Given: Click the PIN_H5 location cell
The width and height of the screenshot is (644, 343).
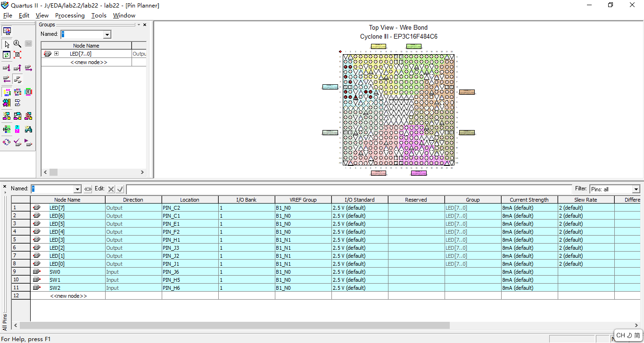Looking at the screenshot, I should point(190,280).
